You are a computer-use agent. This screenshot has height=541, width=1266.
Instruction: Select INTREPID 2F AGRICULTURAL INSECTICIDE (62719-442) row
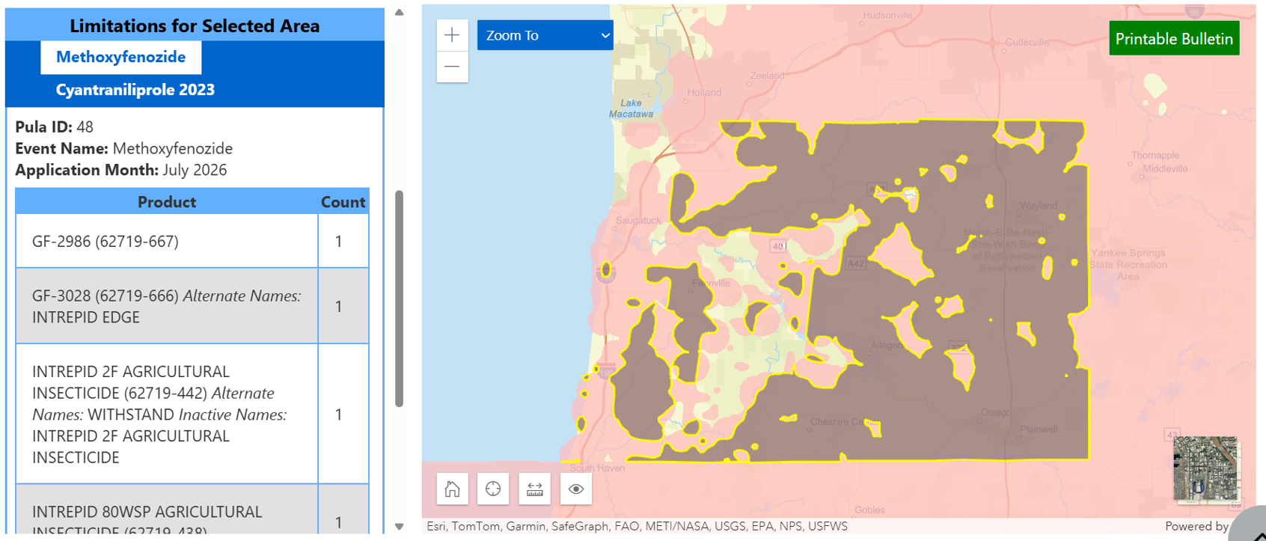[x=192, y=415]
